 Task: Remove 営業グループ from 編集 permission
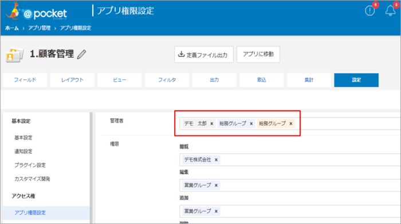click(216, 186)
